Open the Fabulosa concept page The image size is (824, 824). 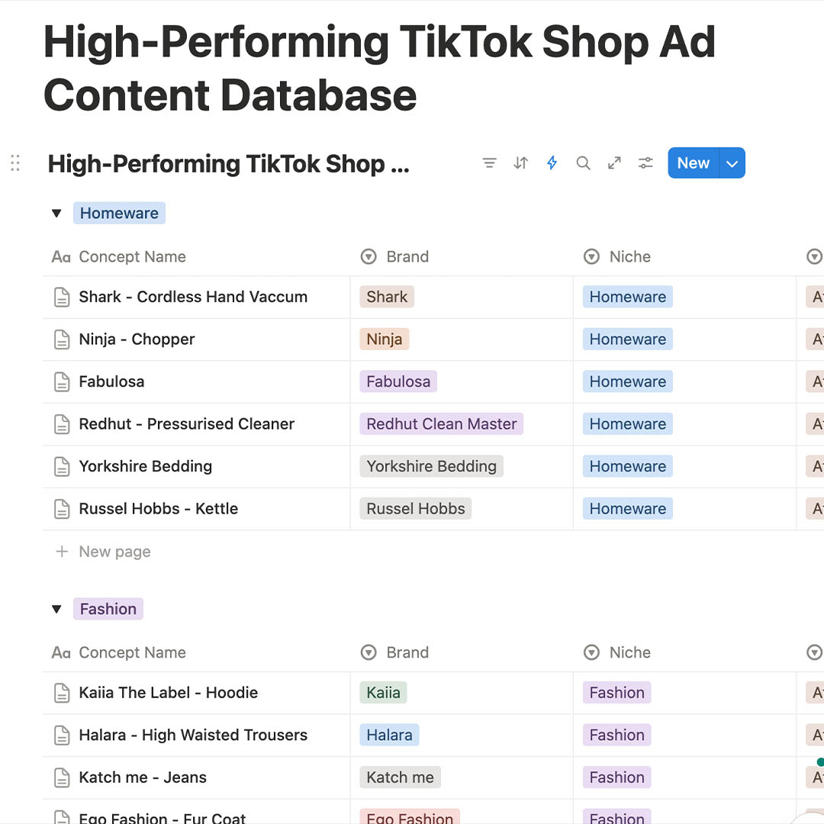click(x=111, y=381)
